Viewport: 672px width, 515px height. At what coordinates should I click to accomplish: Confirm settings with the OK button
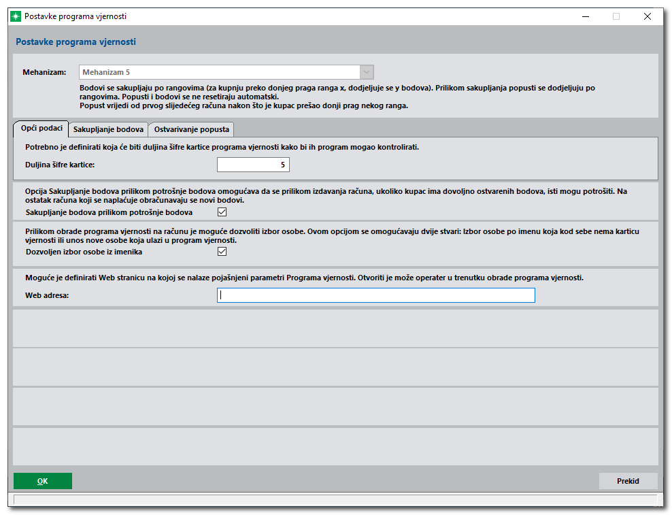click(43, 481)
